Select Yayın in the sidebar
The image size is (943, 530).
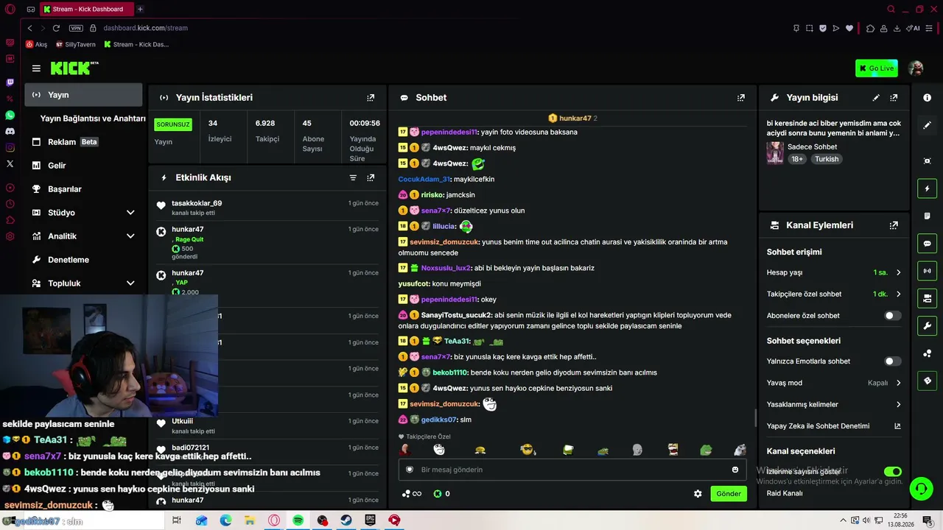point(83,95)
